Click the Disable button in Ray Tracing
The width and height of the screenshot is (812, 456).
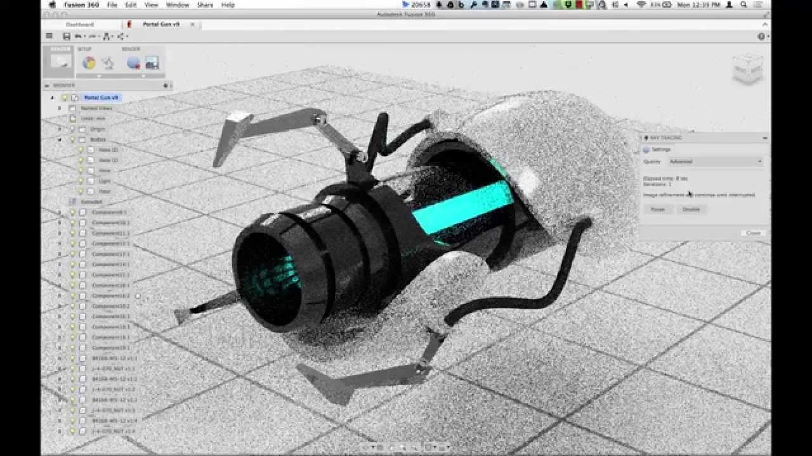(x=691, y=209)
